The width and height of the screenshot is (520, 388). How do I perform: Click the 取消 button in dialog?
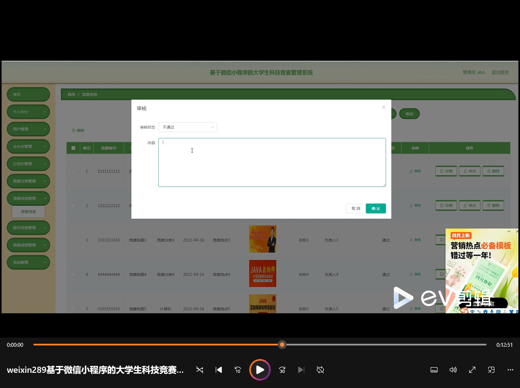(x=355, y=209)
